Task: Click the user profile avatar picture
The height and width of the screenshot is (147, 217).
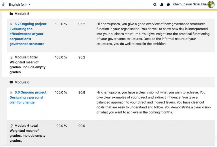Action: (x=211, y=4)
